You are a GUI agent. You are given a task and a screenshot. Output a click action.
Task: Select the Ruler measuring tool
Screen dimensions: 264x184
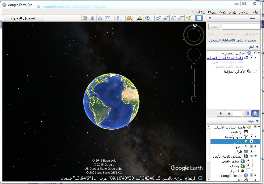118,18
